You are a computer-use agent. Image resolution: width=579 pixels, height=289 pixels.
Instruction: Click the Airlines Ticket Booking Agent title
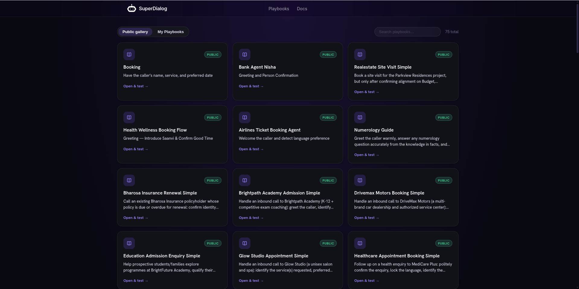coord(270,130)
